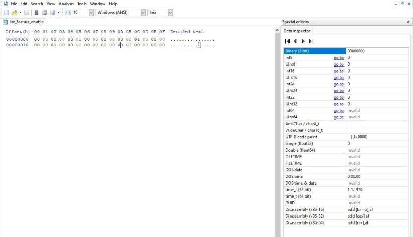
Task: Select the Binary (8 bit) value field
Action: (x=378, y=51)
